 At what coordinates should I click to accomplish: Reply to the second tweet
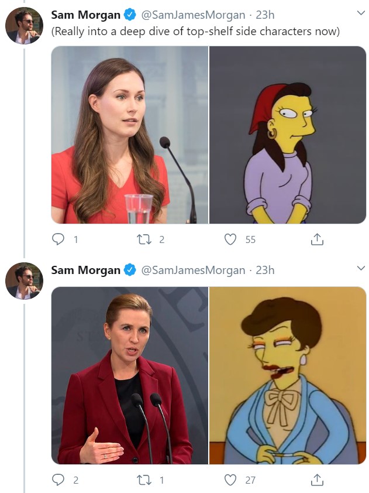click(58, 480)
